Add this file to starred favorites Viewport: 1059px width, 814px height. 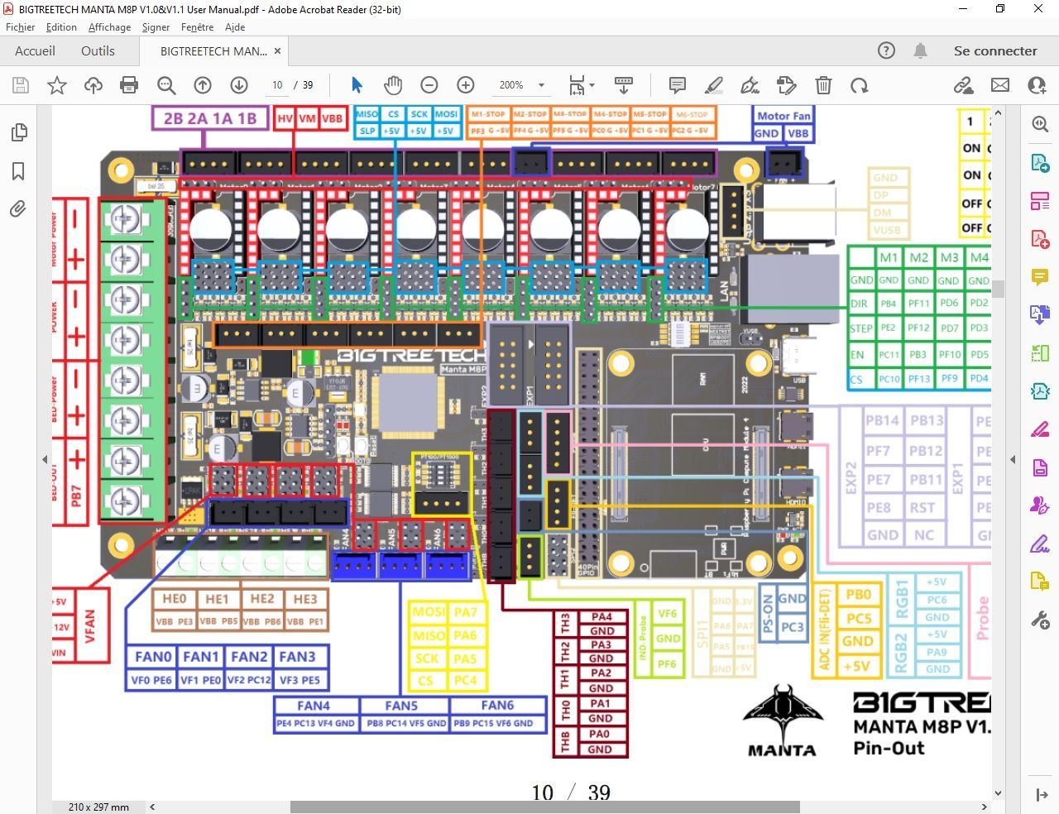pyautogui.click(x=57, y=85)
